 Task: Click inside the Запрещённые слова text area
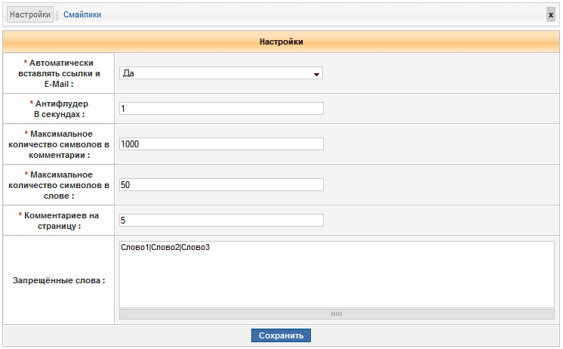click(x=337, y=274)
